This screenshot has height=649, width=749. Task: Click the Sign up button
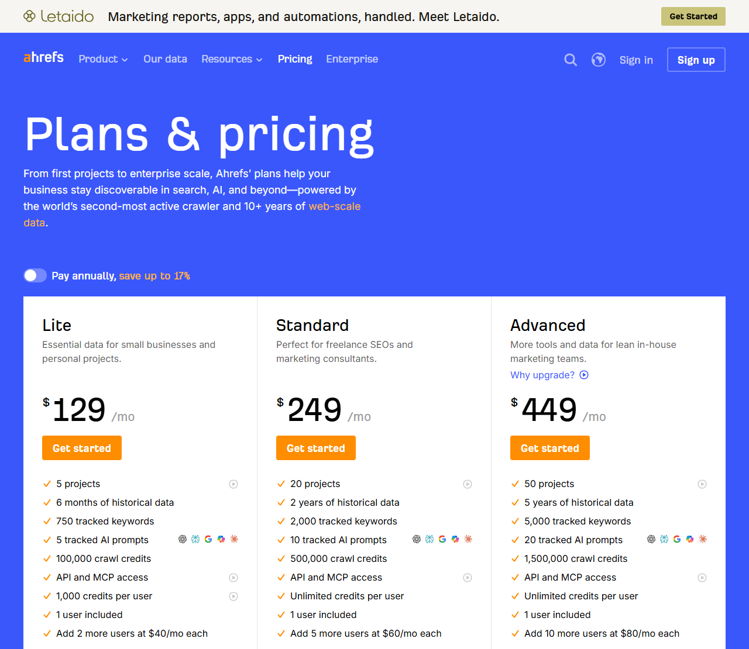coord(696,60)
